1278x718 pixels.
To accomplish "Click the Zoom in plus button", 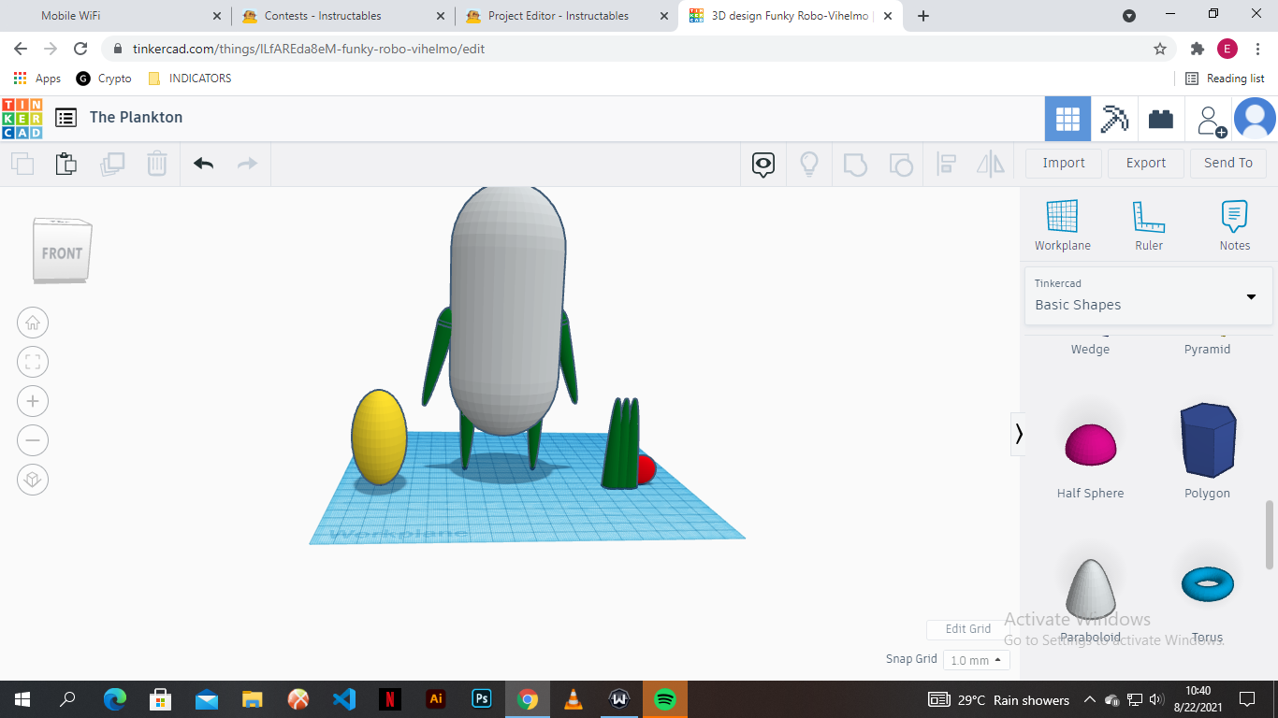I will pos(33,402).
